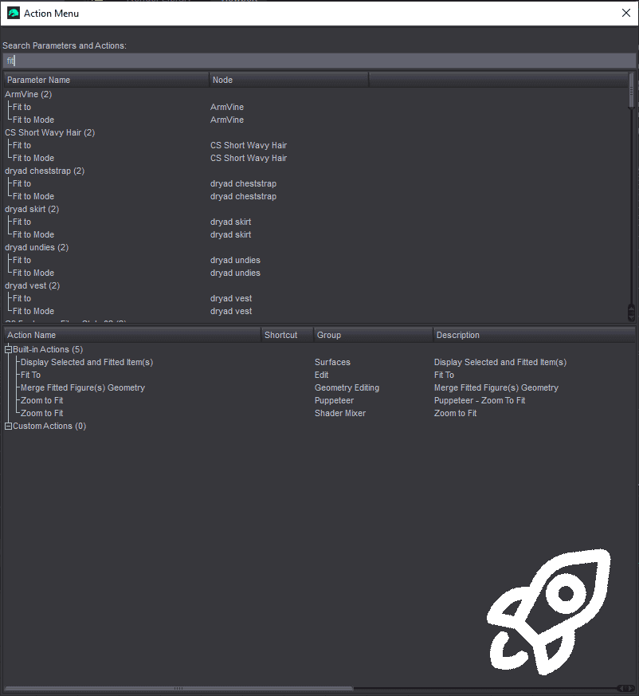This screenshot has width=639, height=696.
Task: Select Fit to Mode under dryad skirt
Action: coord(33,235)
